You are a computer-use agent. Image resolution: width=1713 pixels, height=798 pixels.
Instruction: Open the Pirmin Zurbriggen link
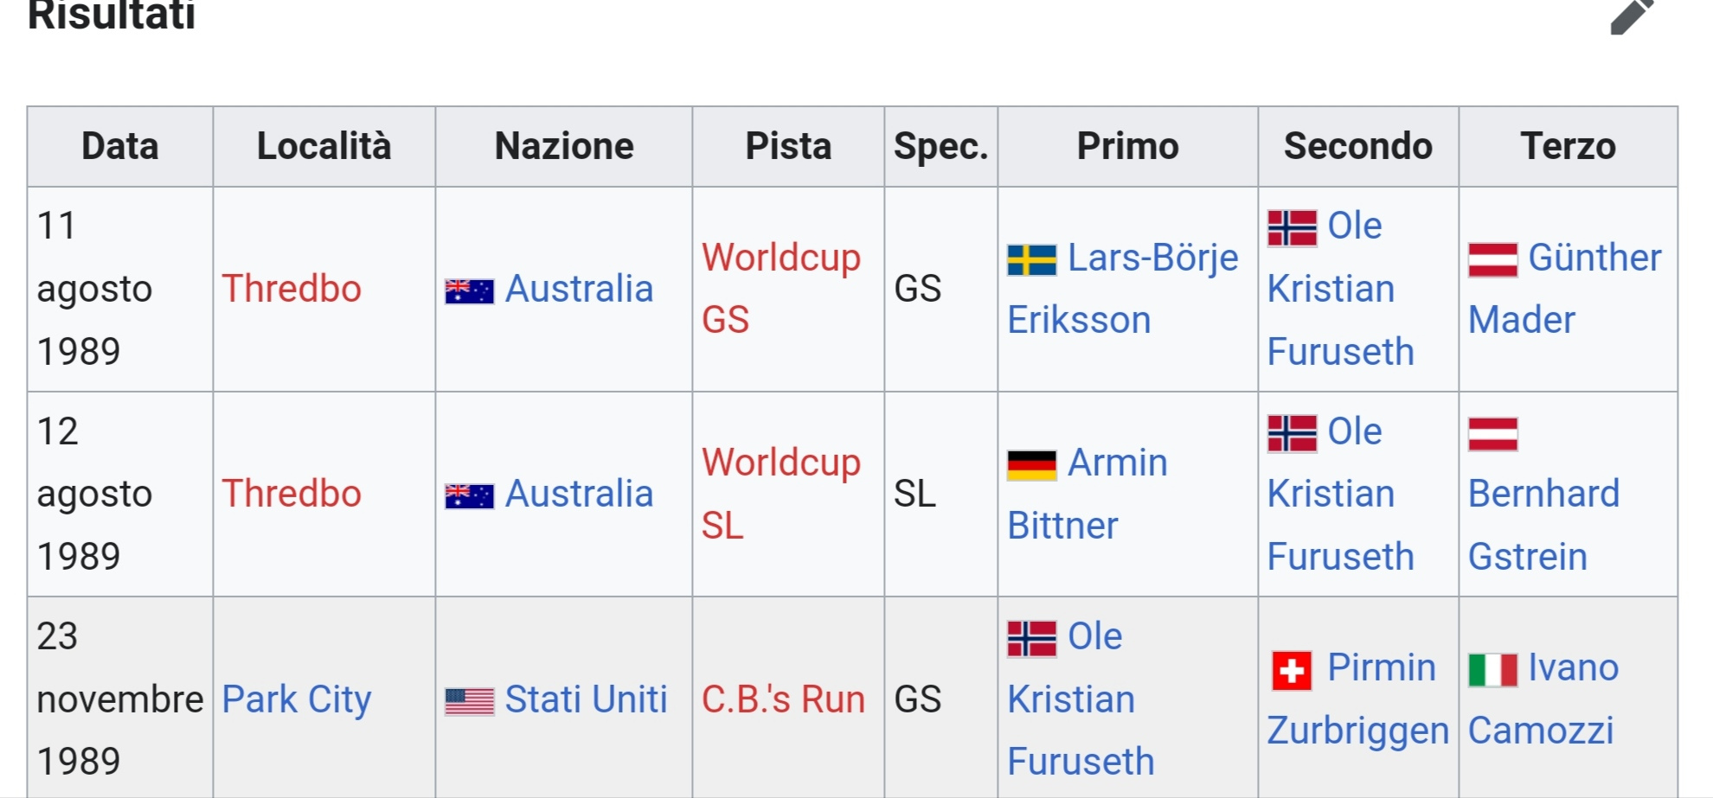(1358, 699)
